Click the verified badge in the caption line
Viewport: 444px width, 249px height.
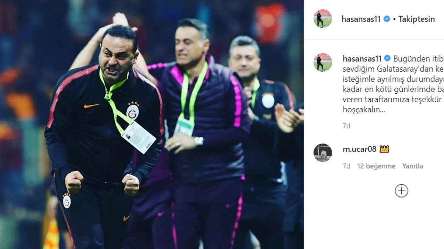coord(387,58)
